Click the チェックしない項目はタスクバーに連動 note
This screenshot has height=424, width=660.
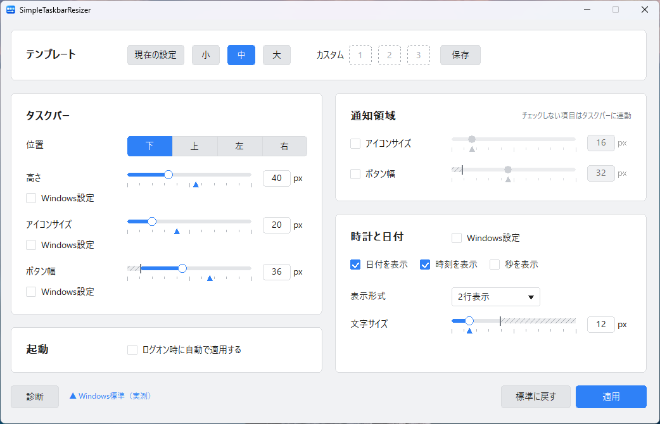[576, 116]
